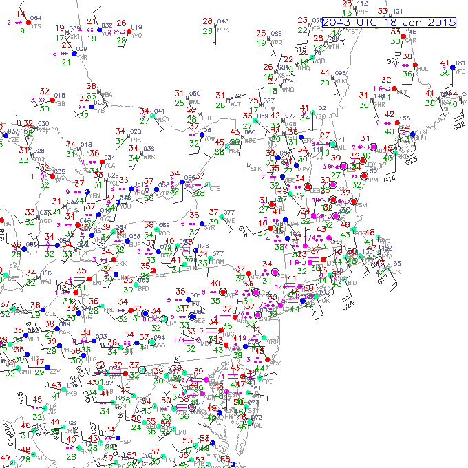Click the DKK station label
The height and width of the screenshot is (468, 468).
click(x=121, y=264)
